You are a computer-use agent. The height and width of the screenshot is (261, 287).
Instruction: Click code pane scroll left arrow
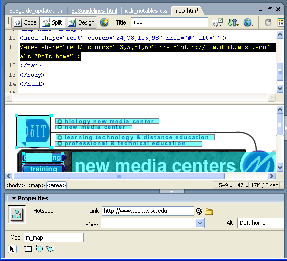tap(9, 97)
